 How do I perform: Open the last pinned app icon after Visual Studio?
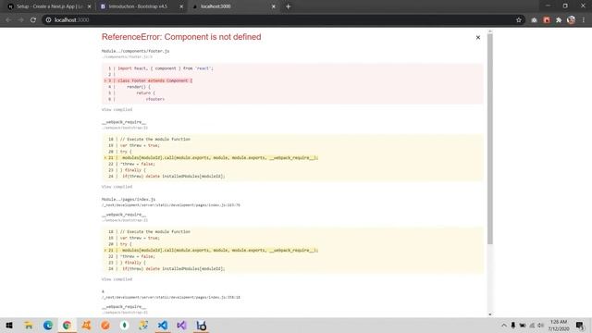202,326
